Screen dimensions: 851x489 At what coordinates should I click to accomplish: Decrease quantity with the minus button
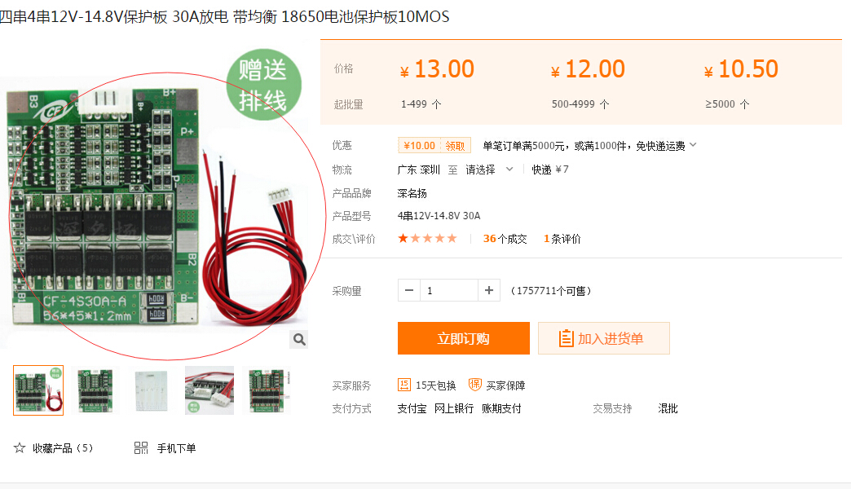(409, 290)
